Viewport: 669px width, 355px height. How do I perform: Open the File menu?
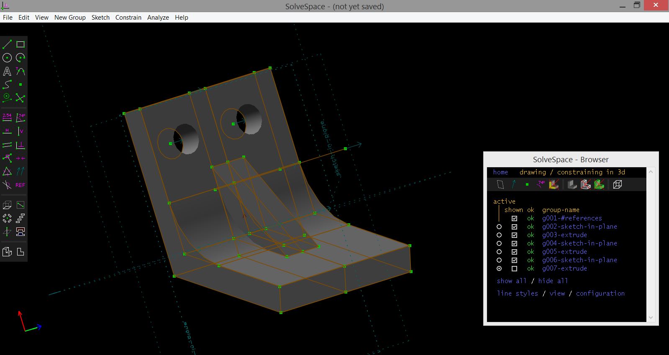(x=8, y=18)
